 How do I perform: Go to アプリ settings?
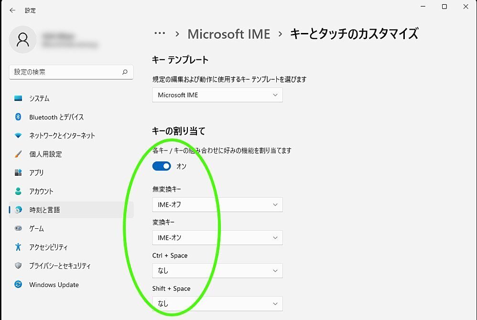[x=71, y=172]
